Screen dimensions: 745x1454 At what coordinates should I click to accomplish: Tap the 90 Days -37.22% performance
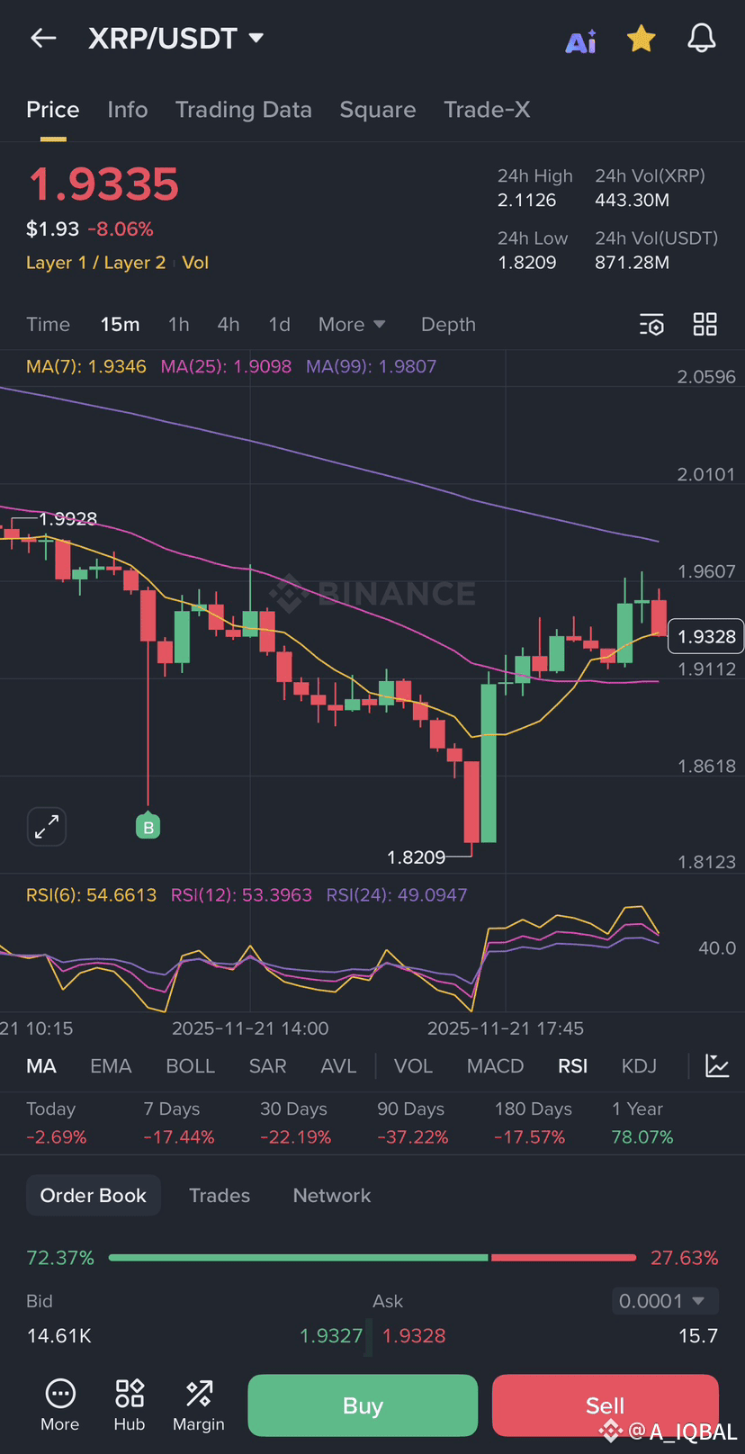pyautogui.click(x=413, y=1123)
